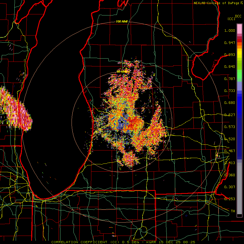Click the 50 NMI range ring label
Screen dimensions: 244x244
pos(122,72)
